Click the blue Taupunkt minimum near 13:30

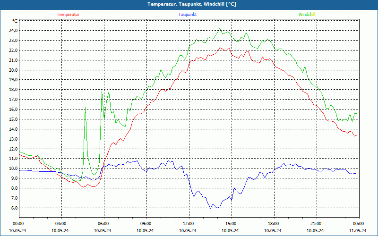click(210, 208)
